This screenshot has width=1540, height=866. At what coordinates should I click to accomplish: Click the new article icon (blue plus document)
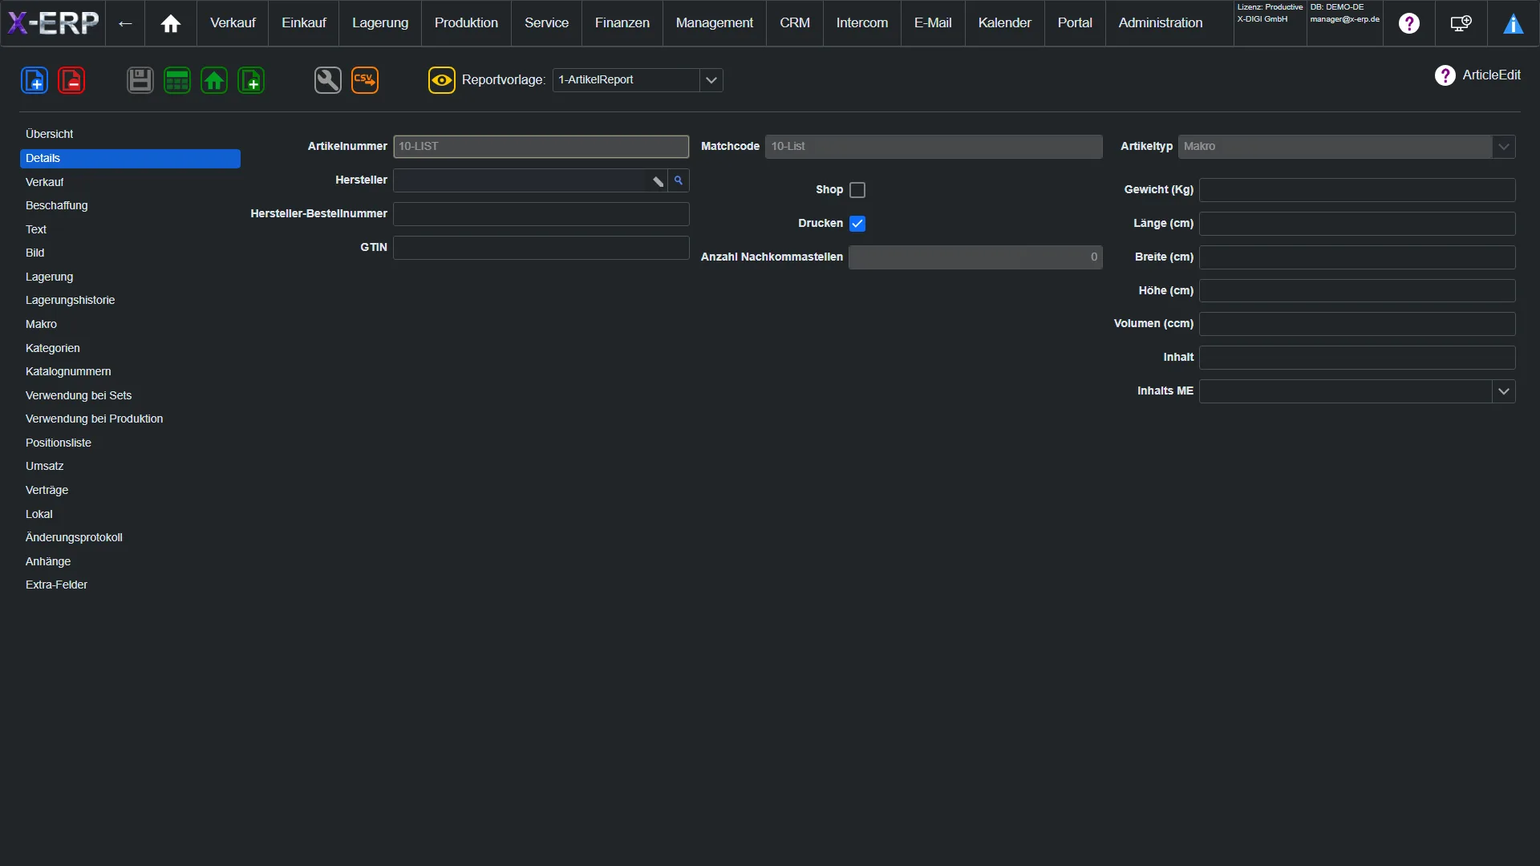pyautogui.click(x=34, y=80)
